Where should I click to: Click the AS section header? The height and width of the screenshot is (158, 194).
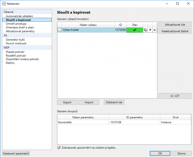[x=27, y=35]
